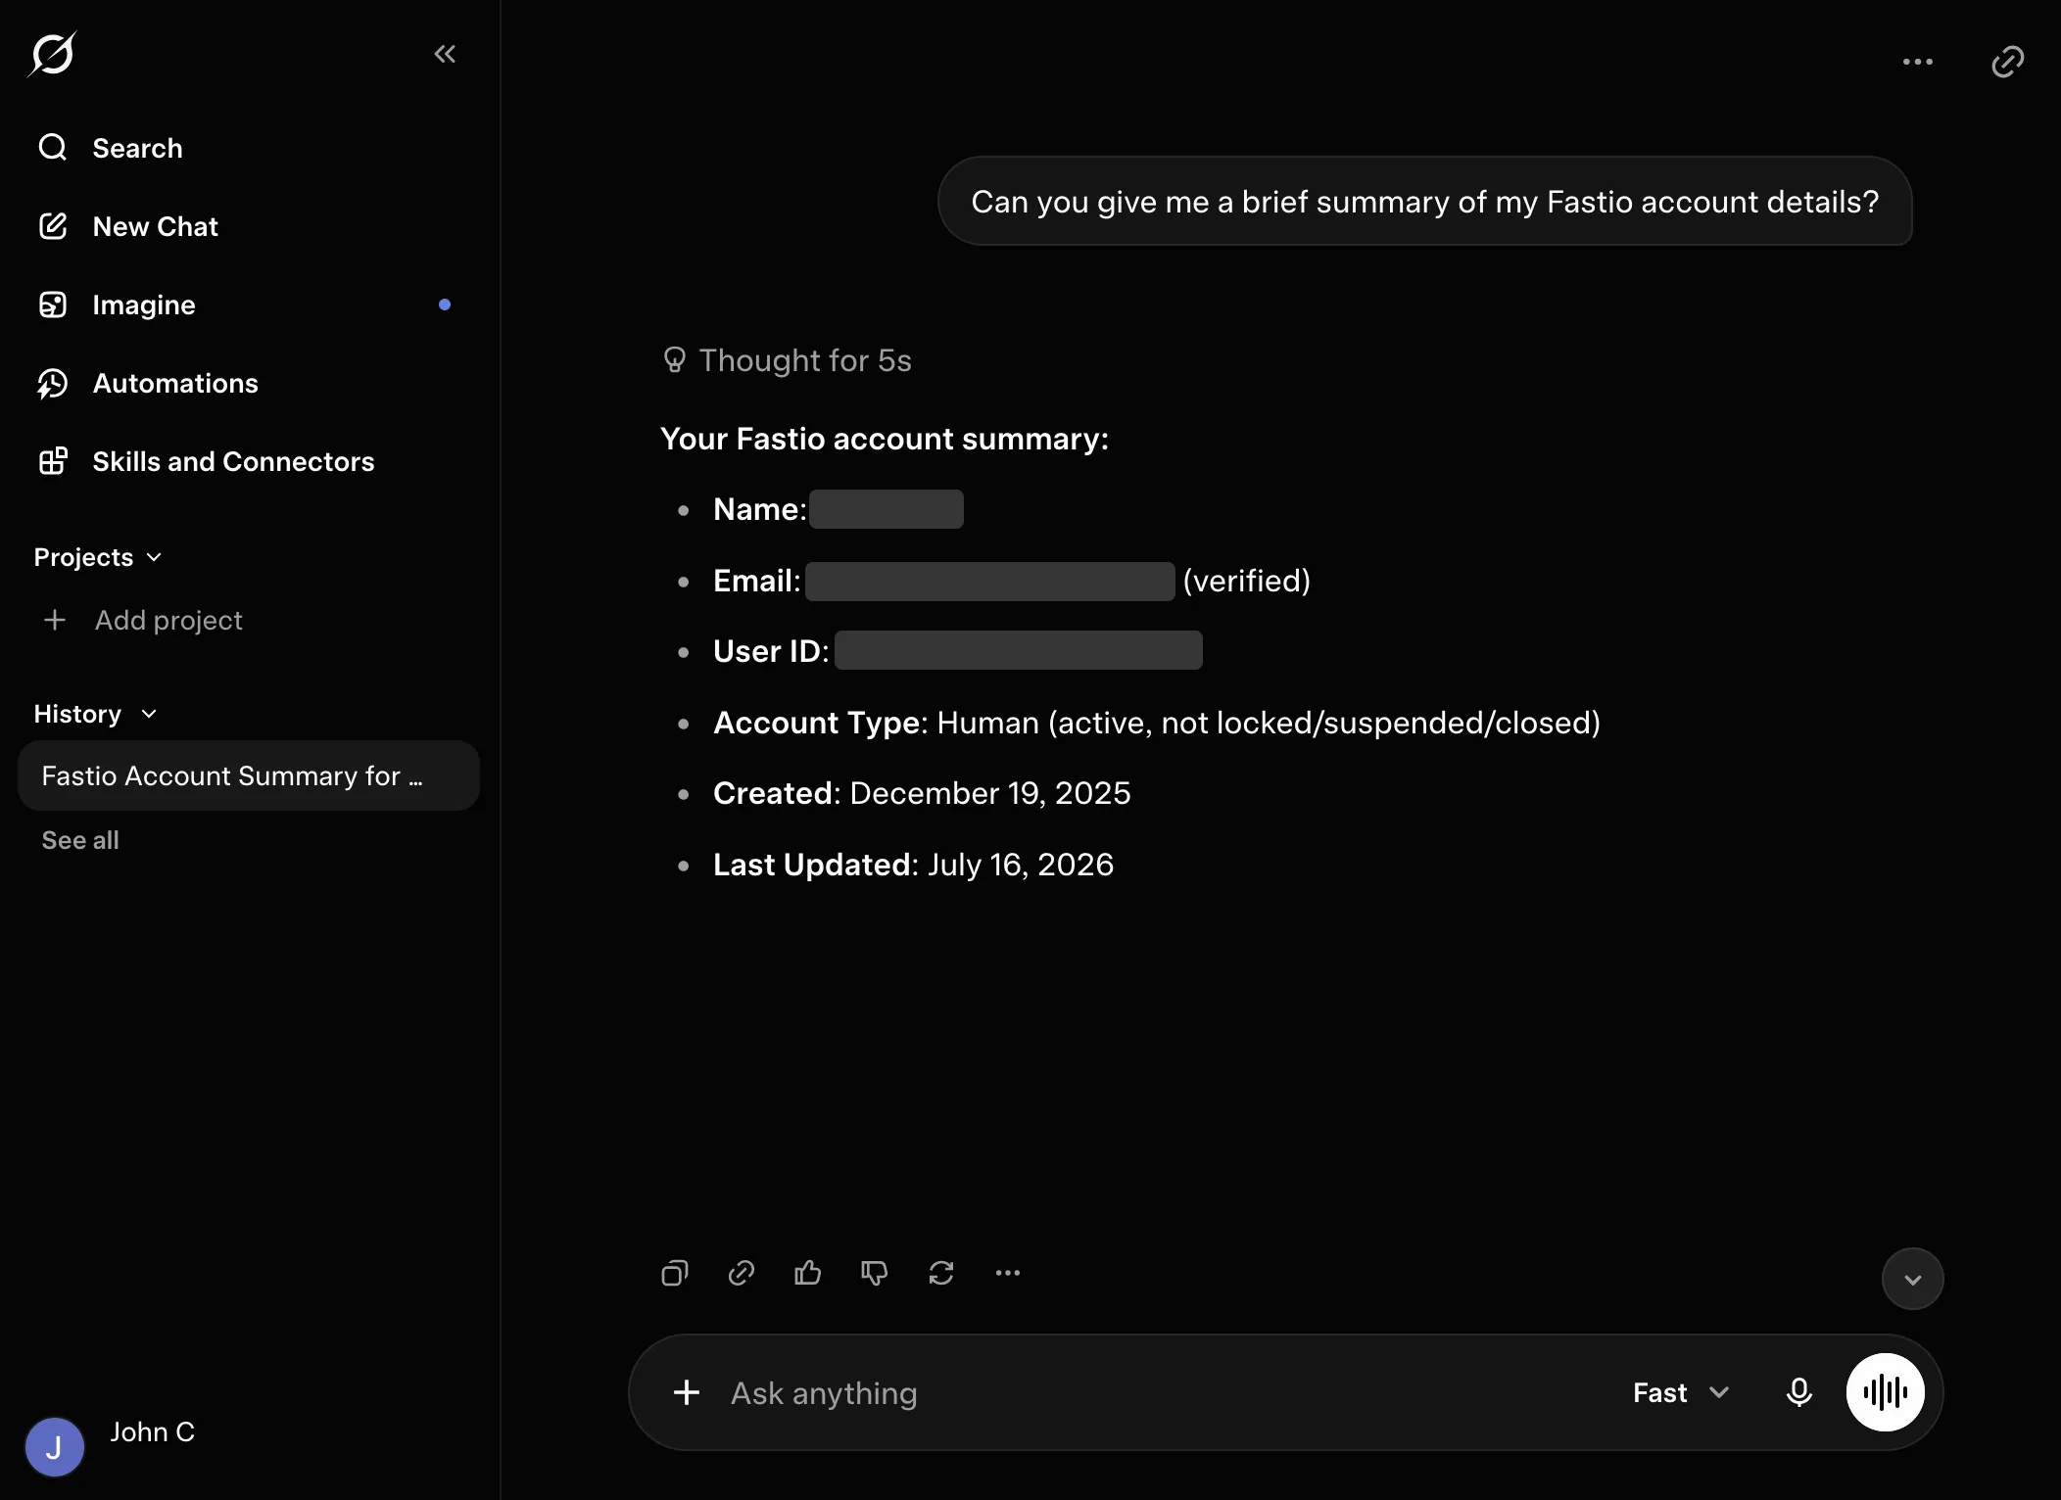Click the redacted Name value
This screenshot has width=2061, height=1500.
887,509
